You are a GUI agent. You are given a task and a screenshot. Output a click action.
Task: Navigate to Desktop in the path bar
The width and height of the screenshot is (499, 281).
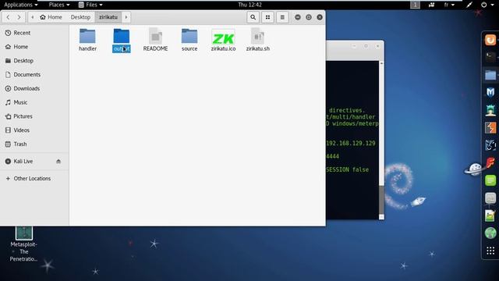point(80,17)
